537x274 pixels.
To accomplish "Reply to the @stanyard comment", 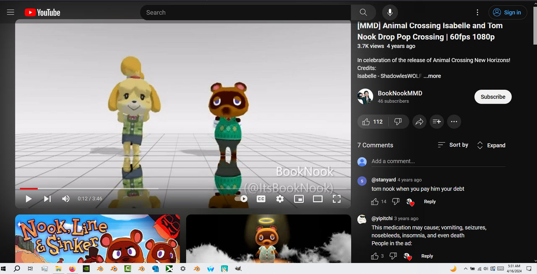I will click(x=430, y=202).
